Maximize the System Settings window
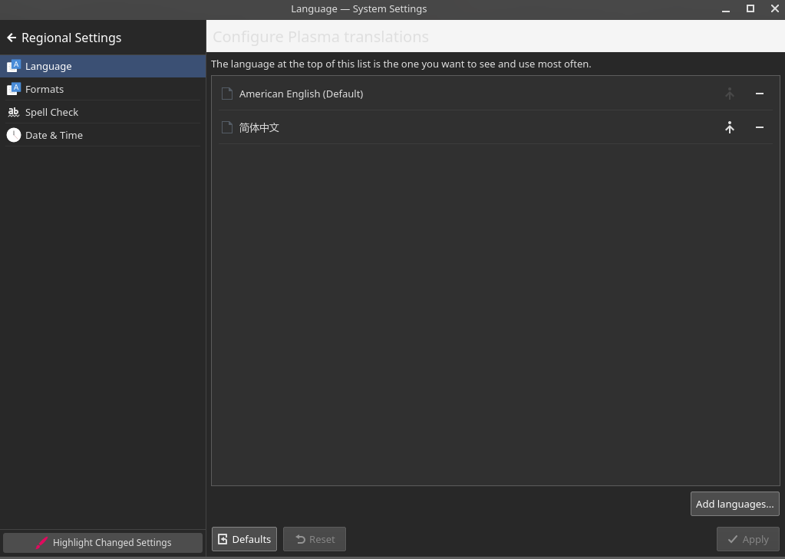Screen dimensions: 785x559 click(x=750, y=8)
